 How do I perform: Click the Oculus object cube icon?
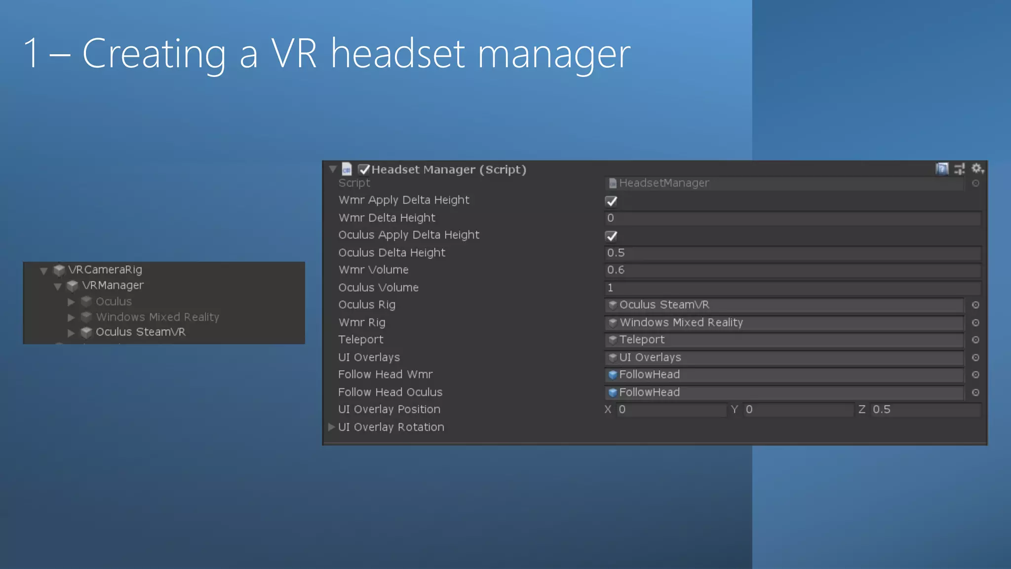pyautogui.click(x=86, y=302)
